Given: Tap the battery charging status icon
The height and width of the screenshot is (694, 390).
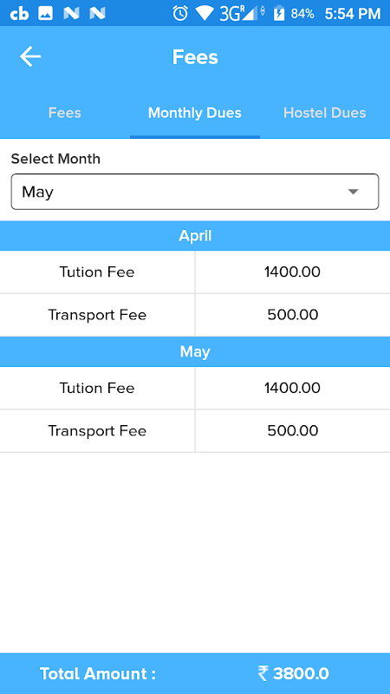Looking at the screenshot, I should point(278,13).
